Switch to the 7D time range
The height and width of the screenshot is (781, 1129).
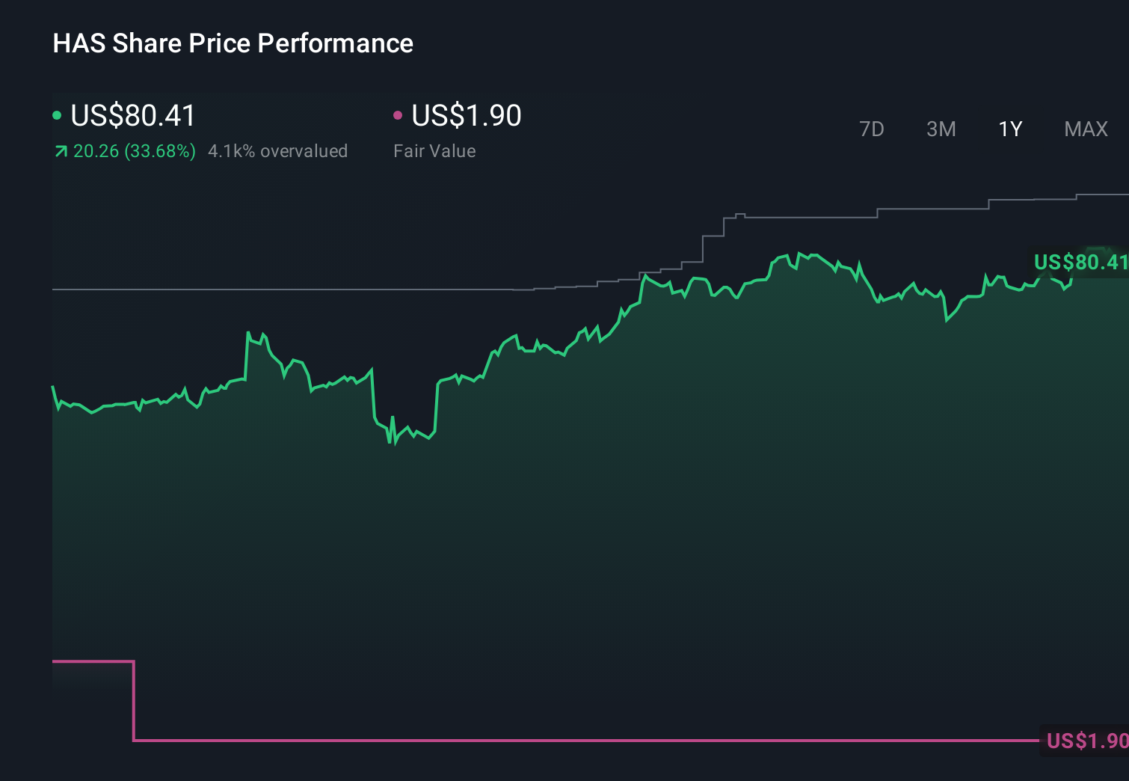point(872,129)
